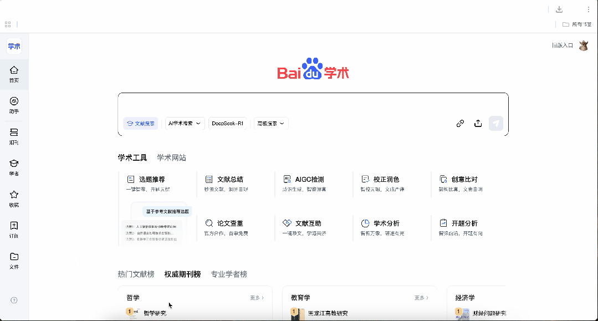Open the 哲学研究 journal entry
The height and width of the screenshot is (321, 598).
155,313
